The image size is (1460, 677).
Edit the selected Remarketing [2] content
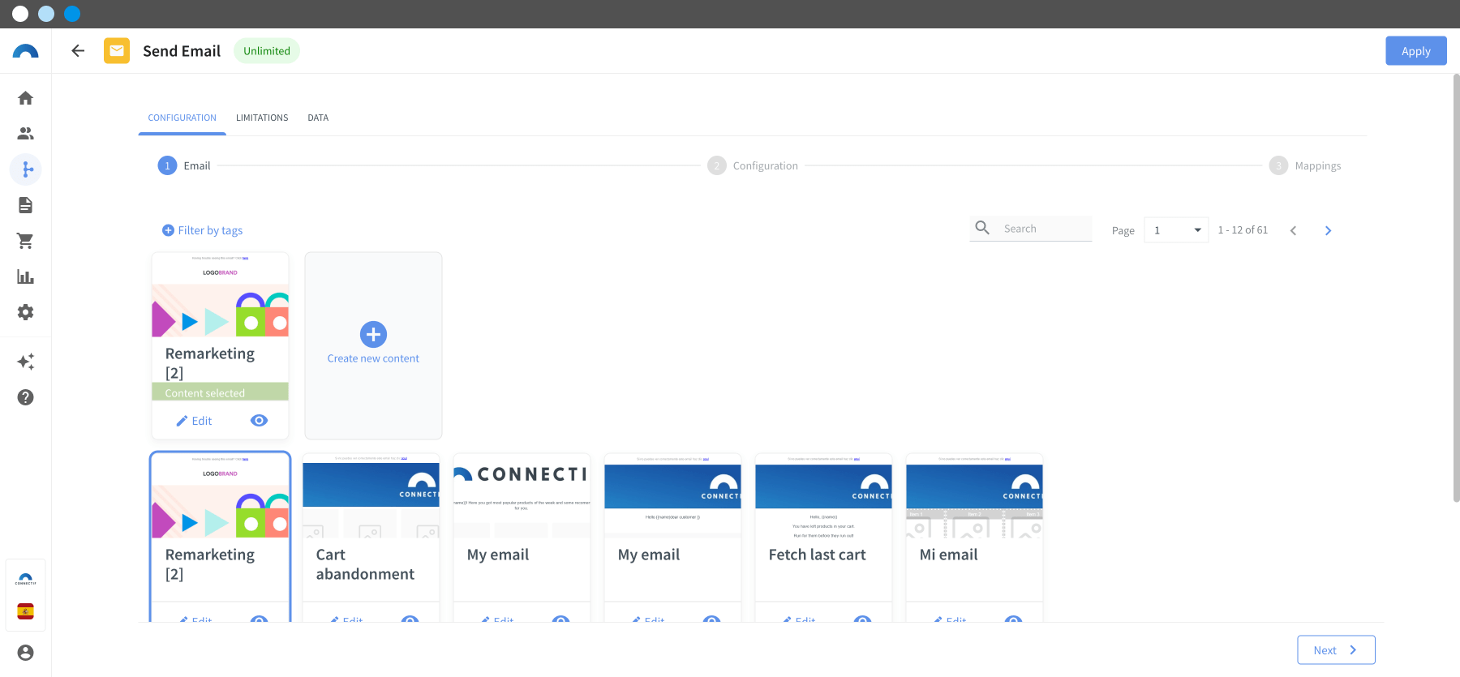click(x=194, y=421)
